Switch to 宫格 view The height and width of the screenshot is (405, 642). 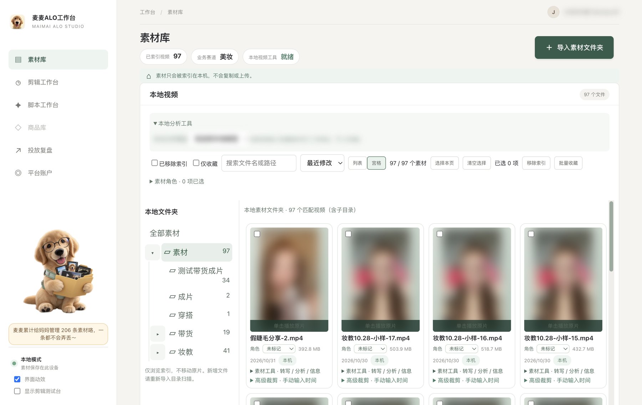pyautogui.click(x=376, y=163)
